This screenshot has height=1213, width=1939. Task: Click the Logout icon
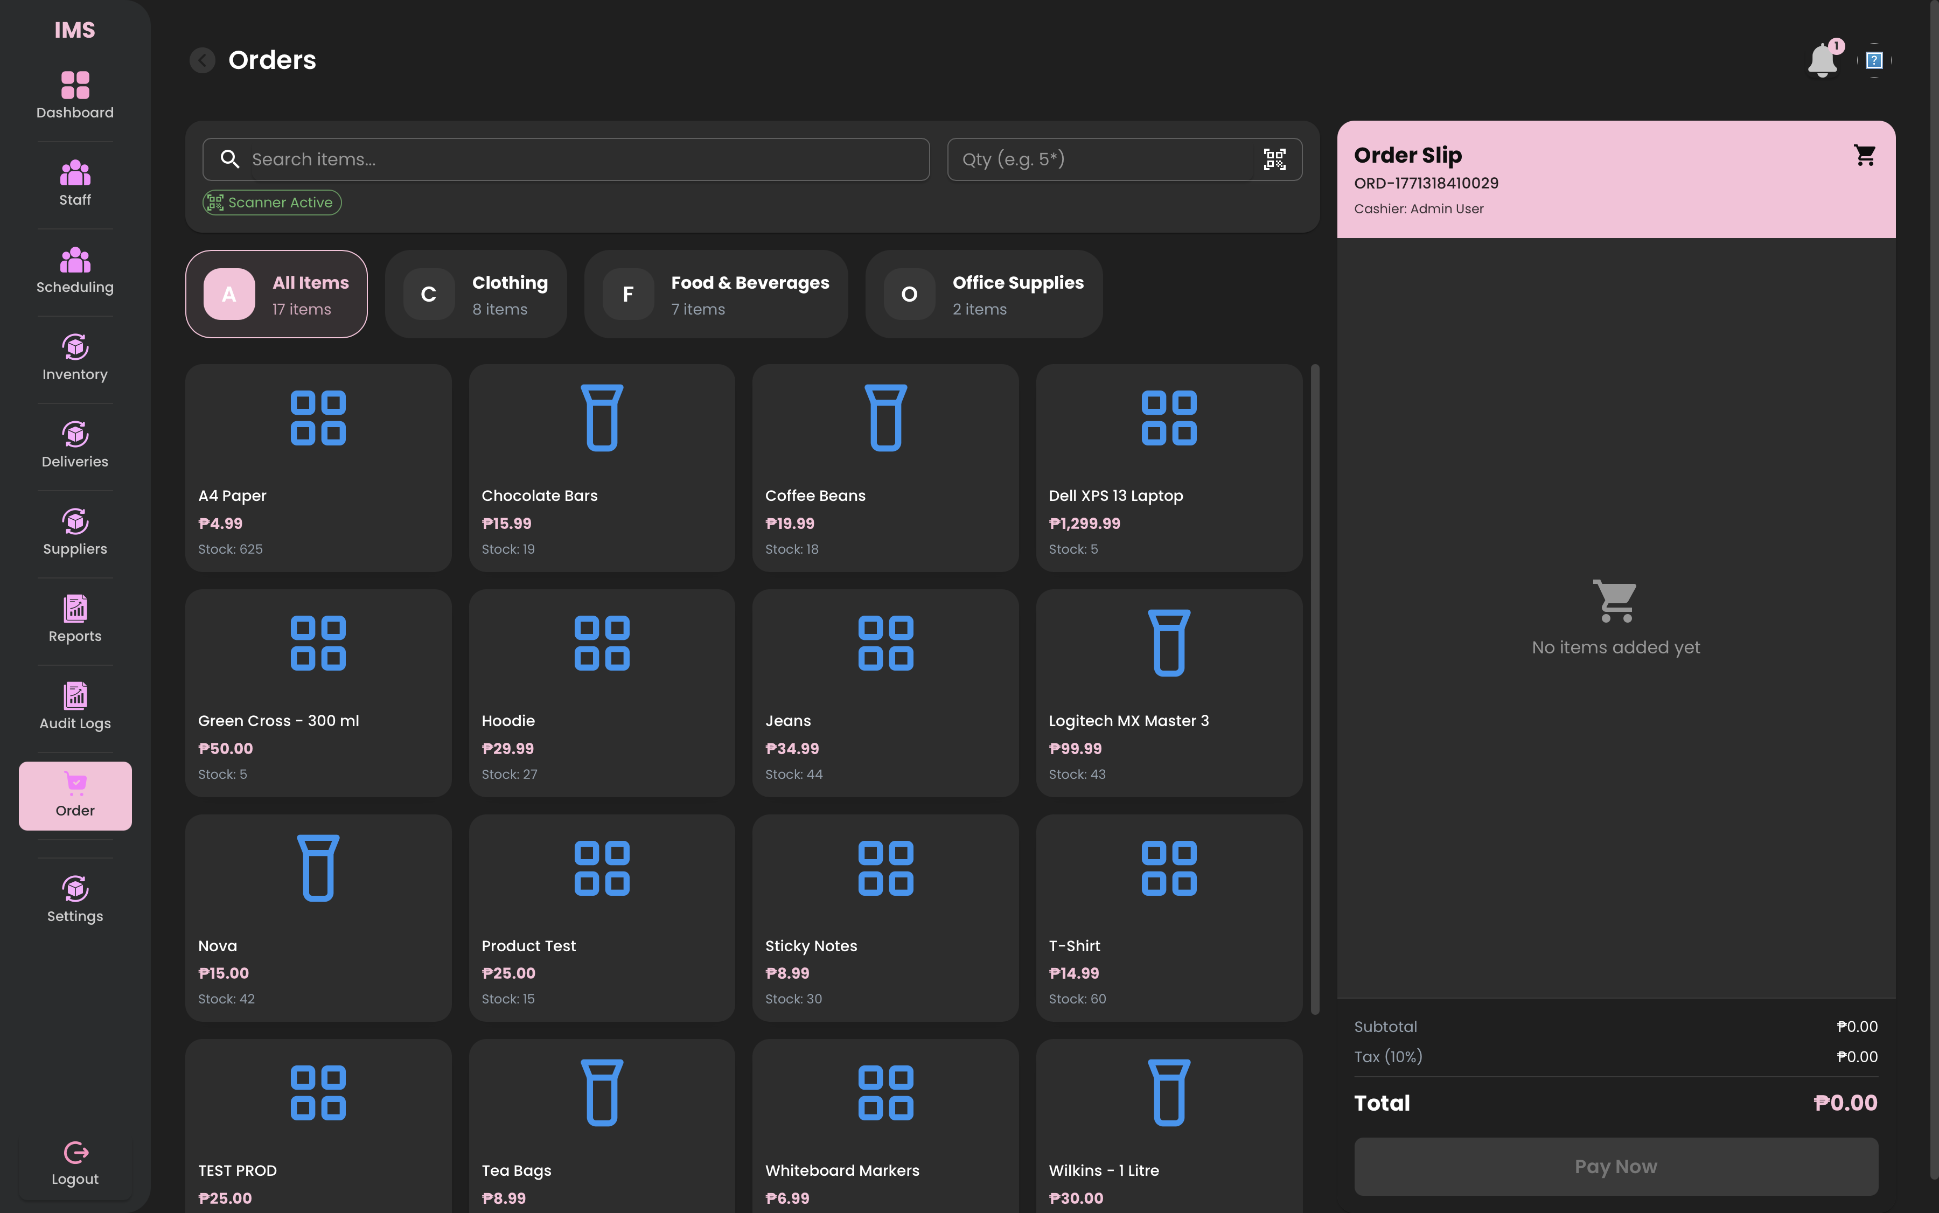click(75, 1153)
